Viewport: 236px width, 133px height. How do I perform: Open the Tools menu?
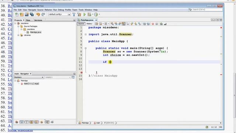point(81,10)
